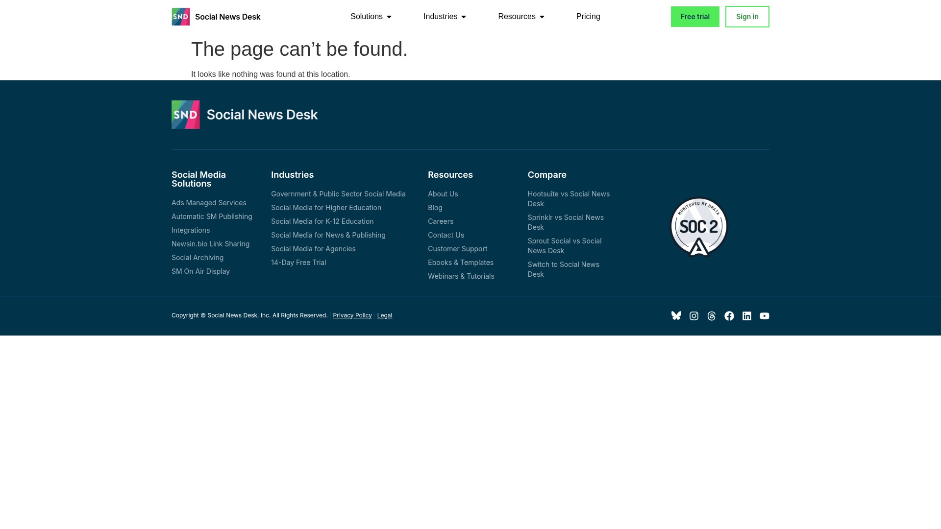Open the Legal link
The image size is (941, 529).
pyautogui.click(x=385, y=315)
